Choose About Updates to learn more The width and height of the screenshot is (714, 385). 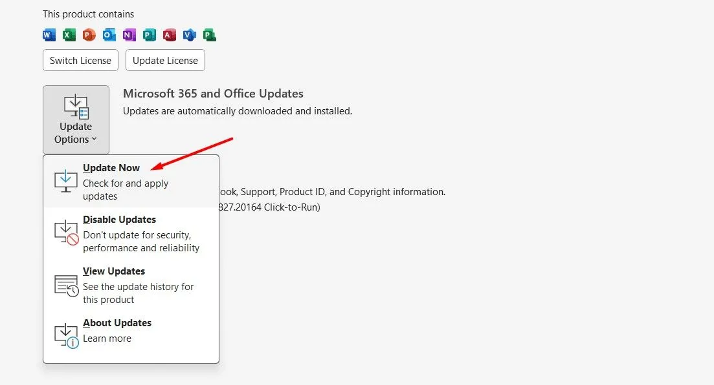[117, 322]
